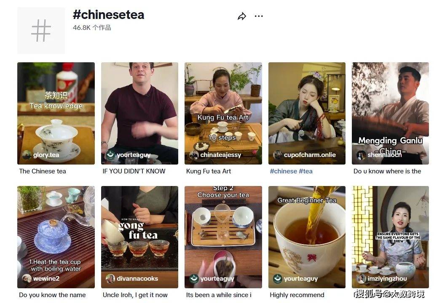Open the Great Beginner Tea video
This screenshot has height=303, width=434.
[307, 237]
